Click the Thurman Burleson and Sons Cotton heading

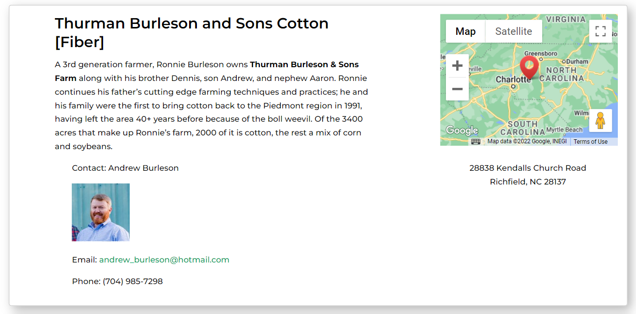pos(192,32)
